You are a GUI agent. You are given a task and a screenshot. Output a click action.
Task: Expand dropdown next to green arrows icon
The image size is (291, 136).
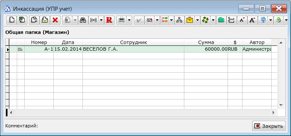[x=213, y=20]
